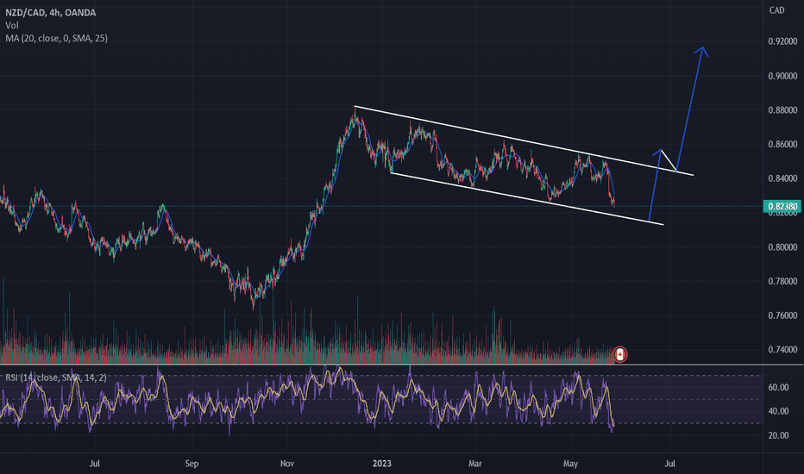Screen dimensions: 804x474
Task: Select the upper white channel trendline
Action: tap(524, 140)
